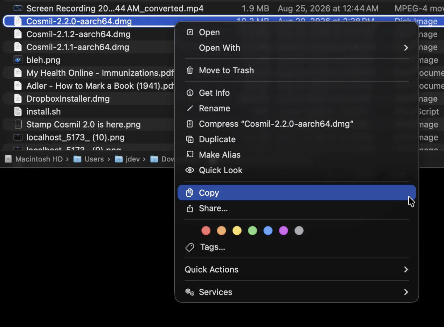Click the Share icon
The width and height of the screenshot is (444, 327).
click(190, 208)
